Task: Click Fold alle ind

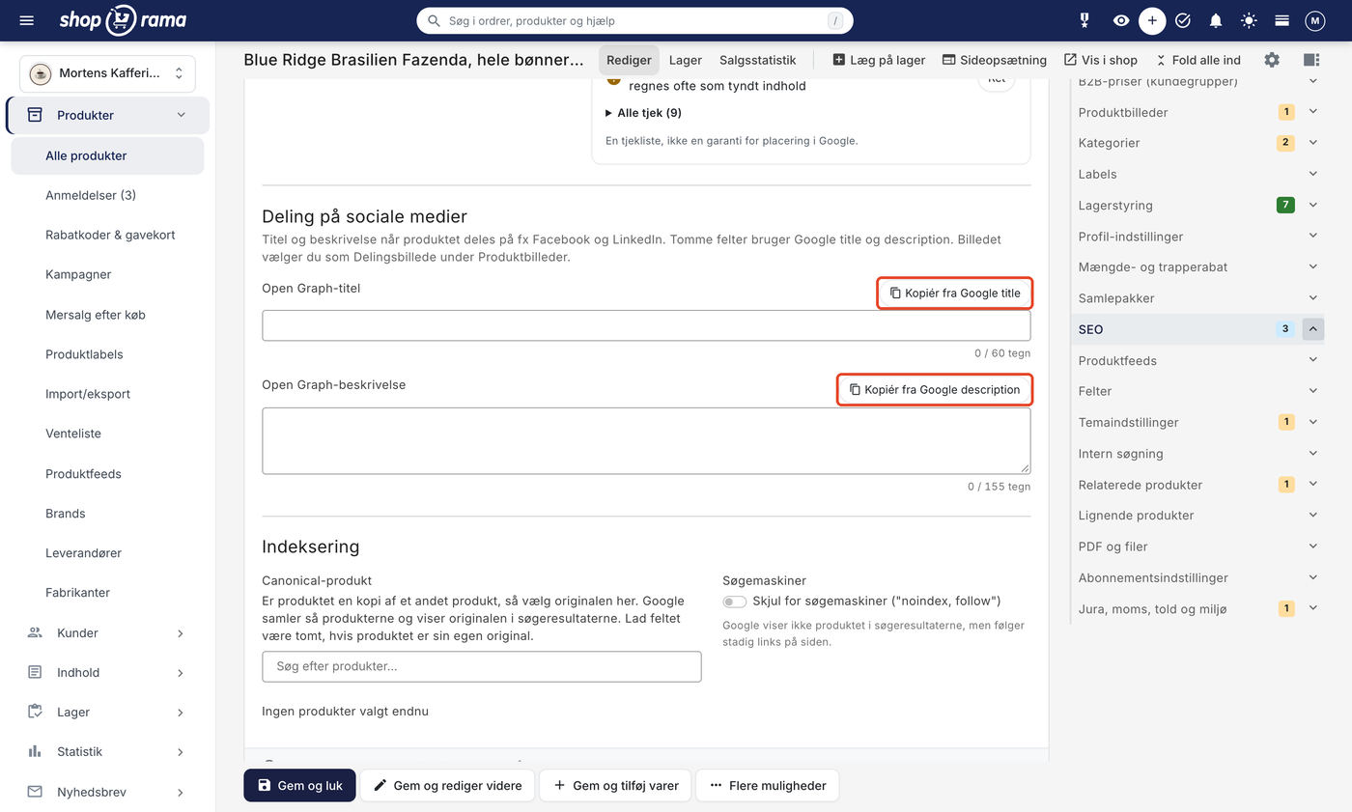Action: click(1197, 60)
